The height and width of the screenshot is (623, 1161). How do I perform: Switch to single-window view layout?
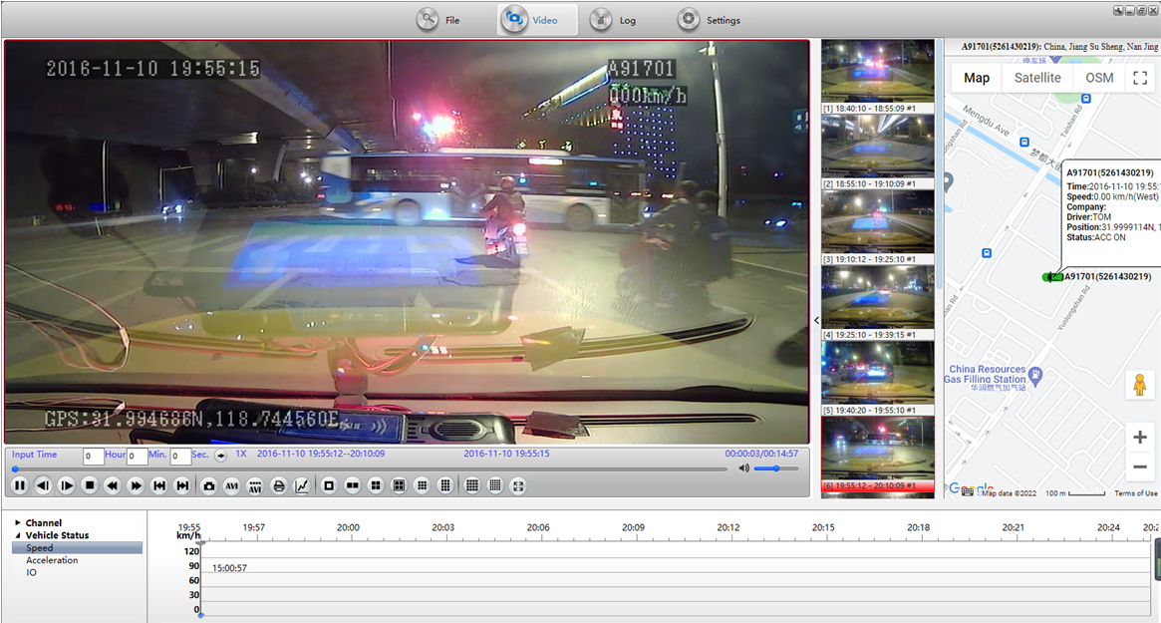(329, 486)
